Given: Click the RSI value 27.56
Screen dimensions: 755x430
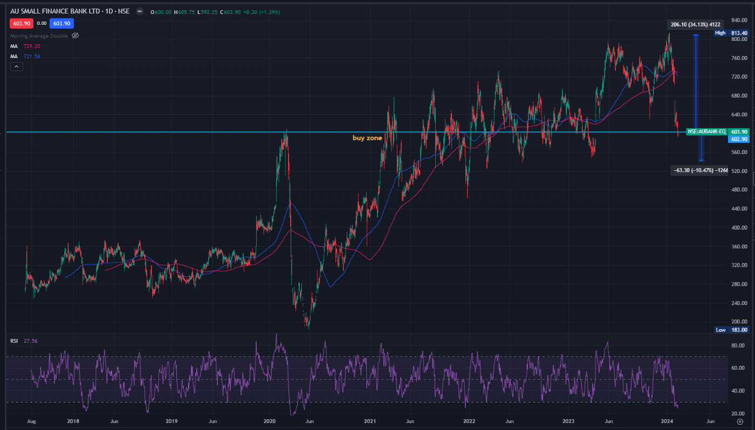Looking at the screenshot, I should tap(30, 341).
